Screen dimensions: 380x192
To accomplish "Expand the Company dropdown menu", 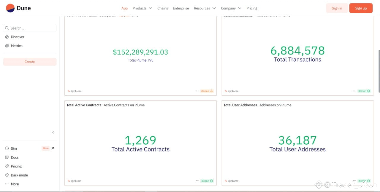I will coord(231,8).
